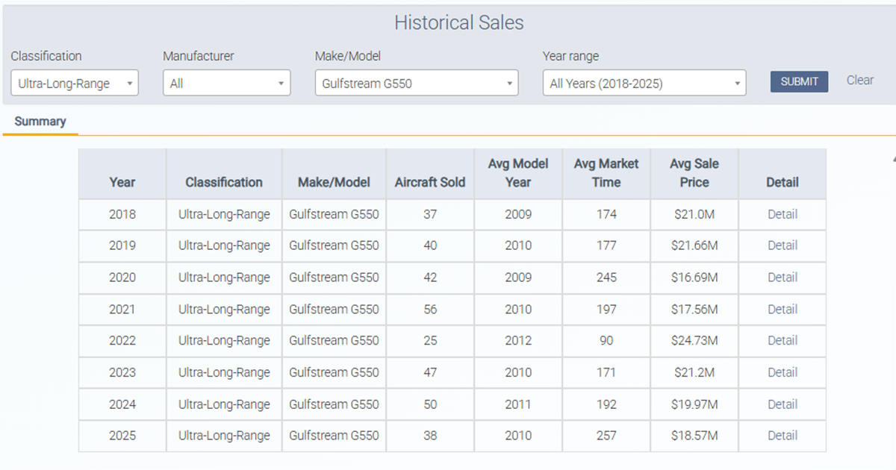
Task: Click the SUBMIT button
Action: click(x=799, y=81)
